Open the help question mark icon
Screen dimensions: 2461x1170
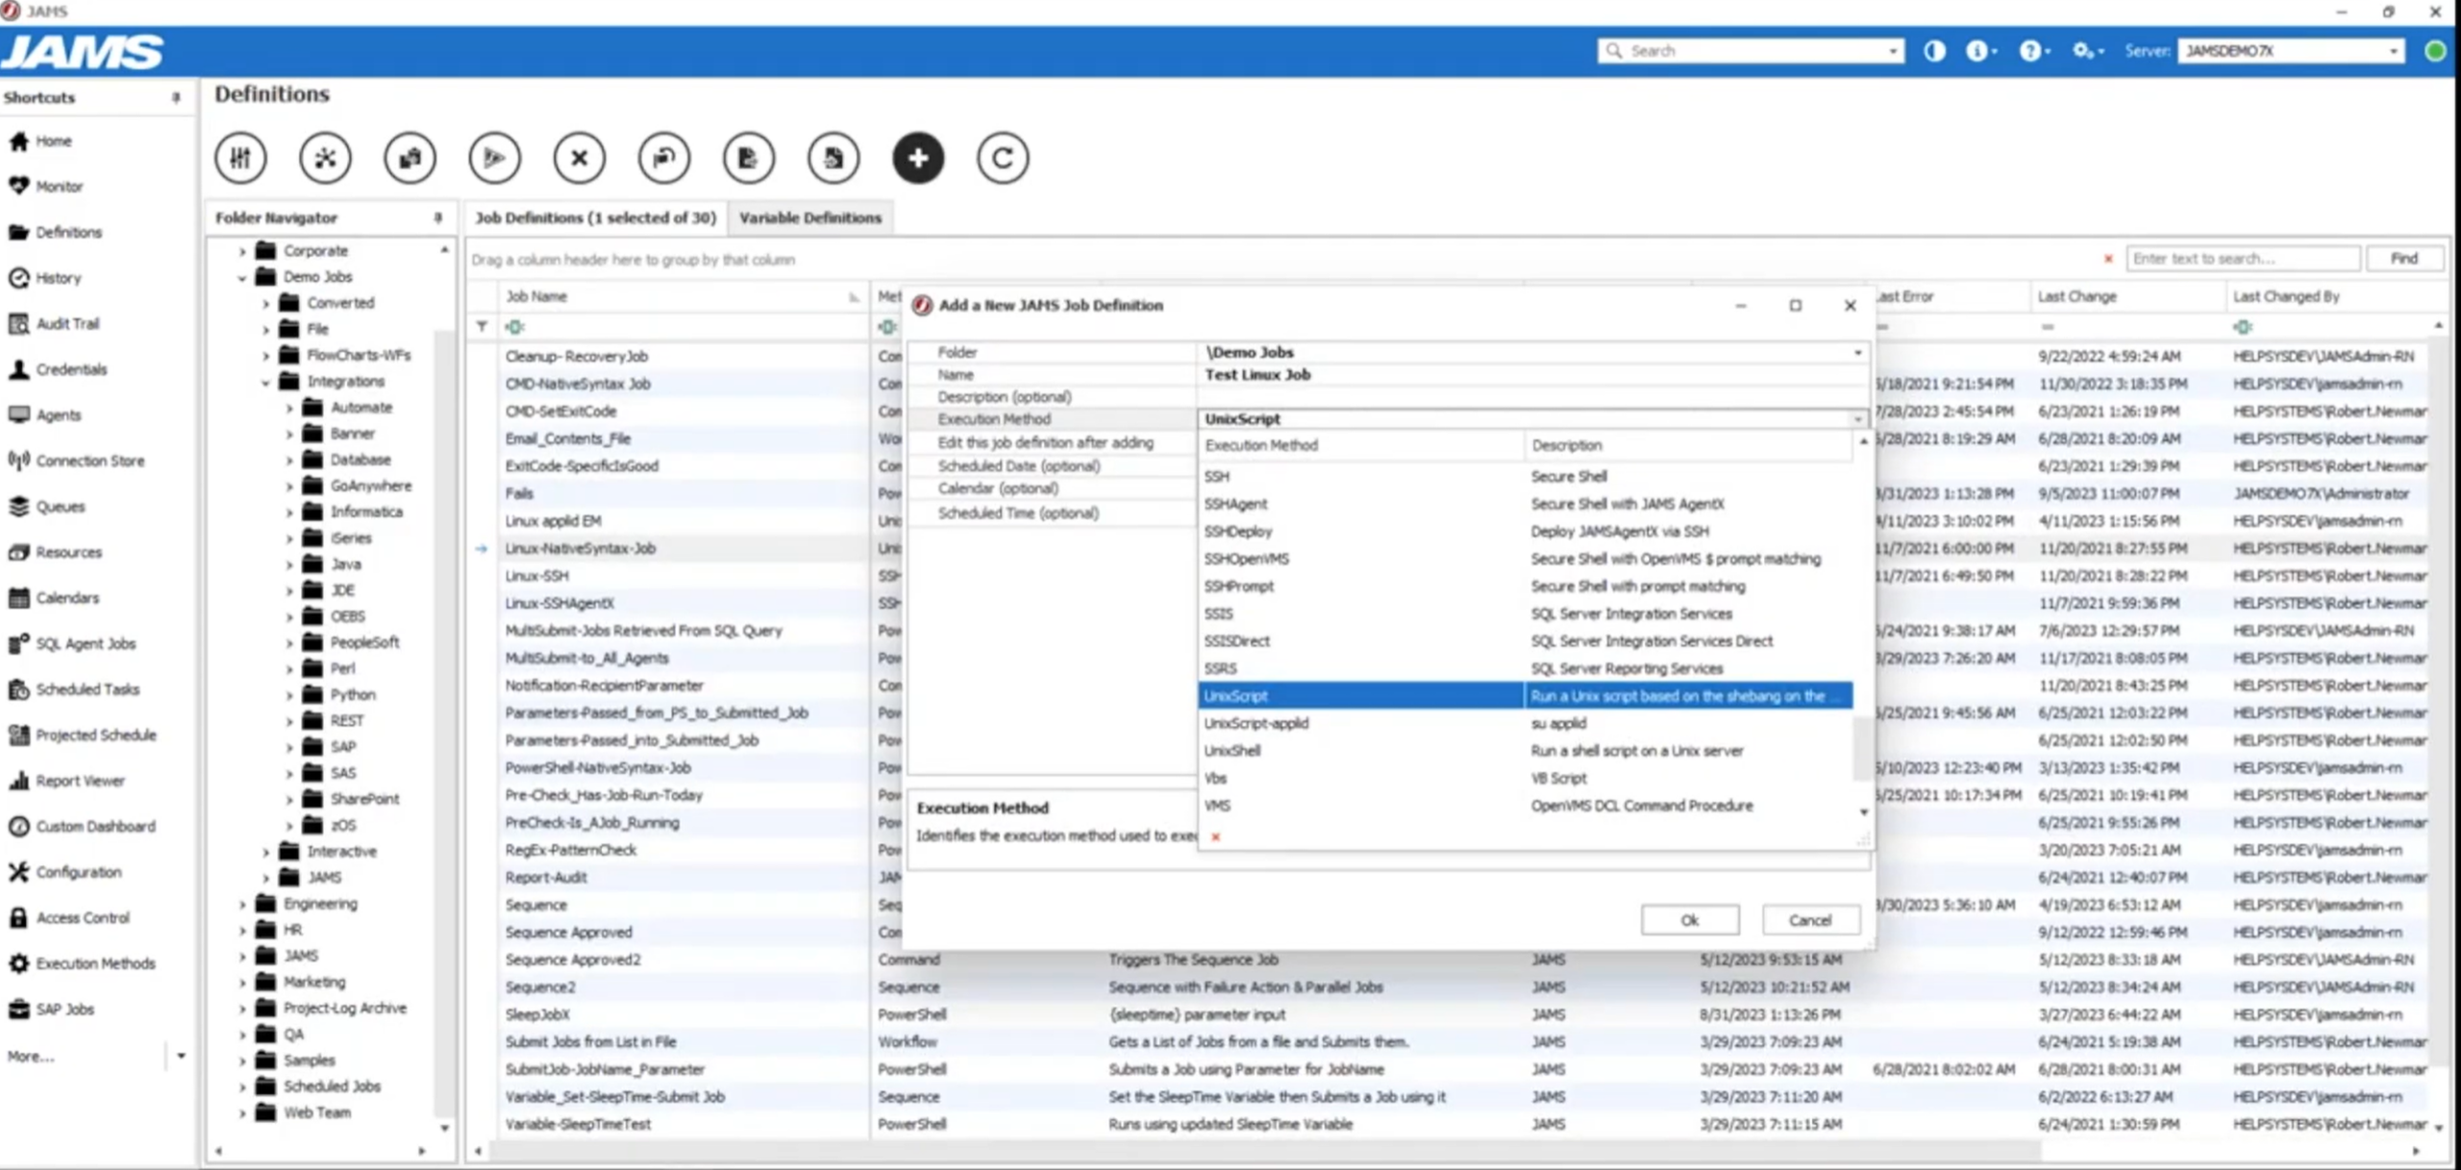tap(2032, 50)
